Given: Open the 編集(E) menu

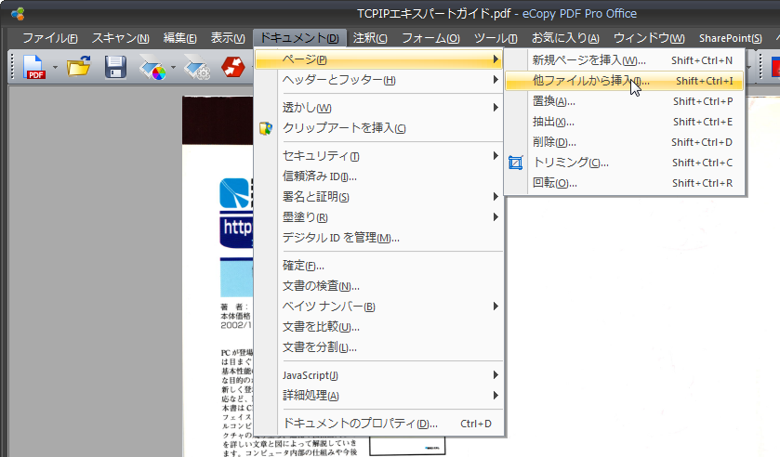Looking at the screenshot, I should coord(180,38).
